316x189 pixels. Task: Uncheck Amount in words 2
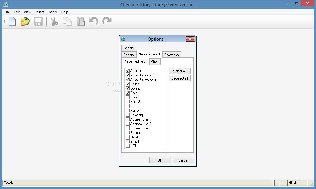point(127,80)
